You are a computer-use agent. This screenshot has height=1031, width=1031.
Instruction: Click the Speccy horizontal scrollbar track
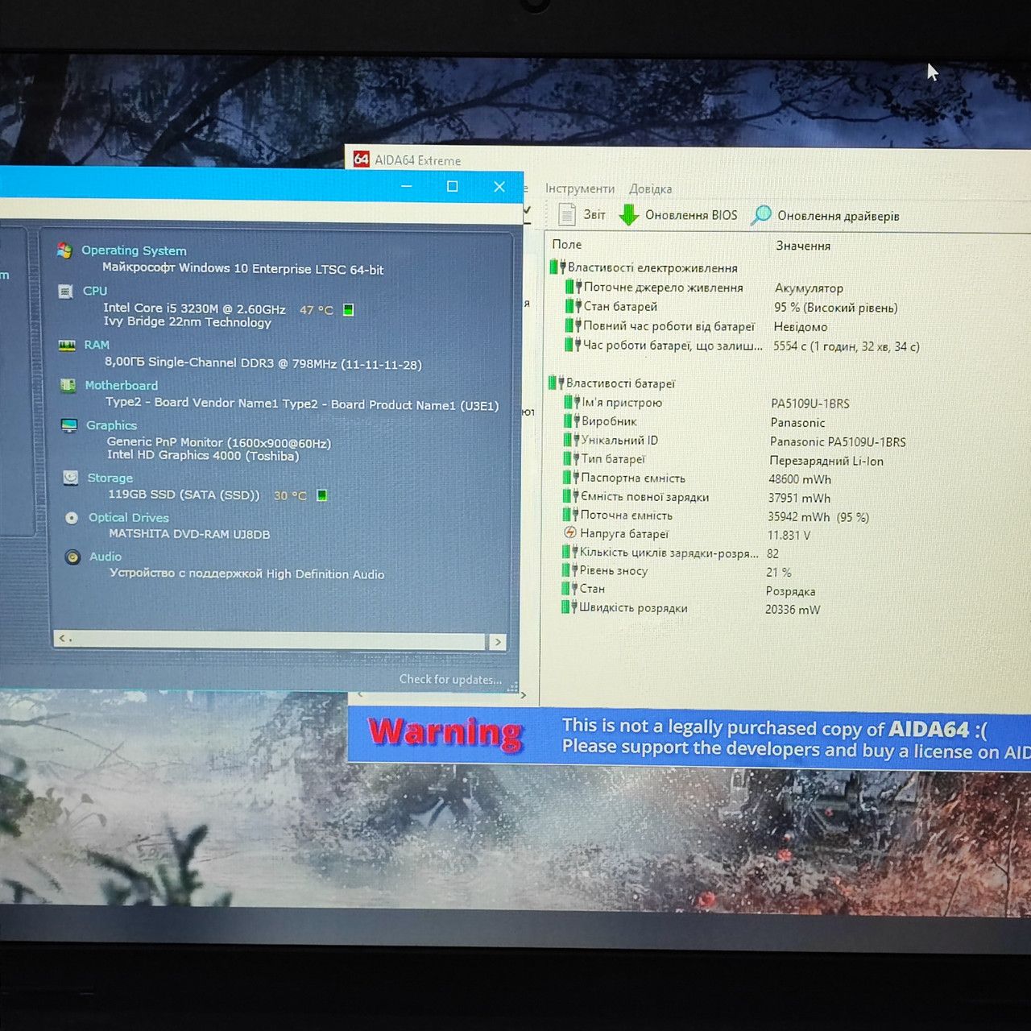click(x=279, y=640)
